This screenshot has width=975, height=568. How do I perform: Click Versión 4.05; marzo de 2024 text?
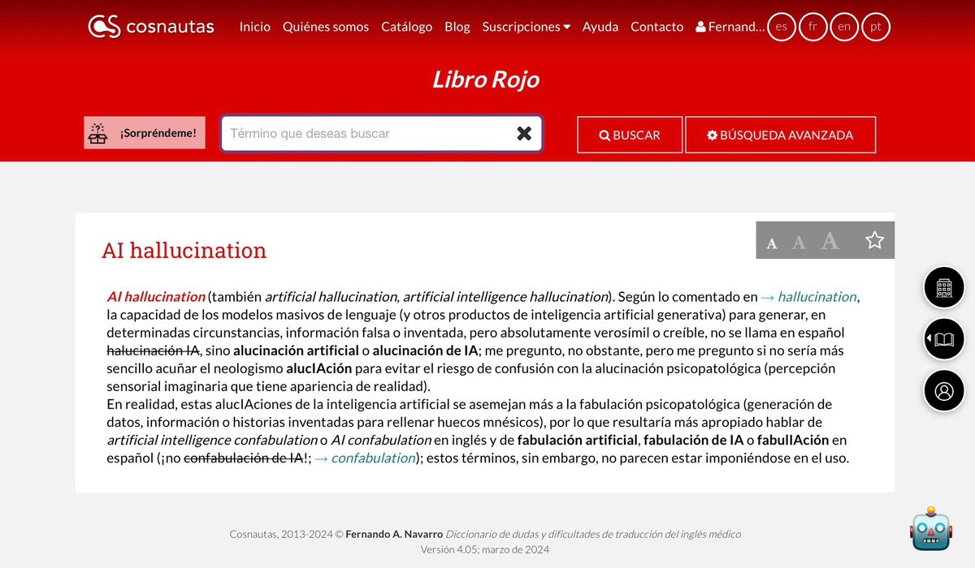pos(485,549)
